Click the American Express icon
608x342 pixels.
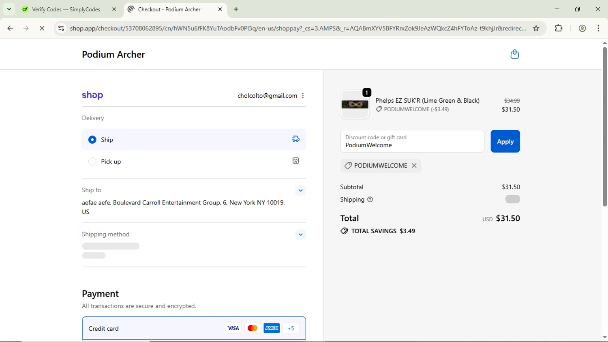tap(272, 328)
